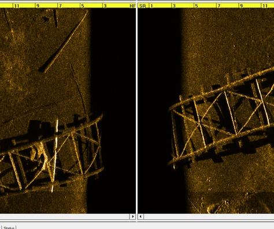This screenshot has height=229, width=274.
Task: Select range mark 1 on right ruler
Action: click(x=151, y=6)
